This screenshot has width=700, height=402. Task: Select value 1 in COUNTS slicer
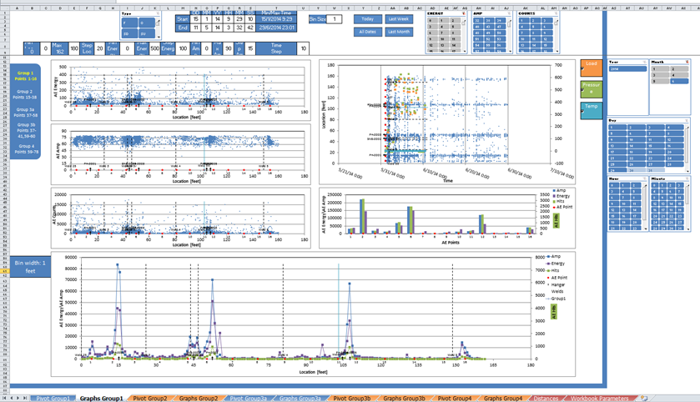point(523,21)
